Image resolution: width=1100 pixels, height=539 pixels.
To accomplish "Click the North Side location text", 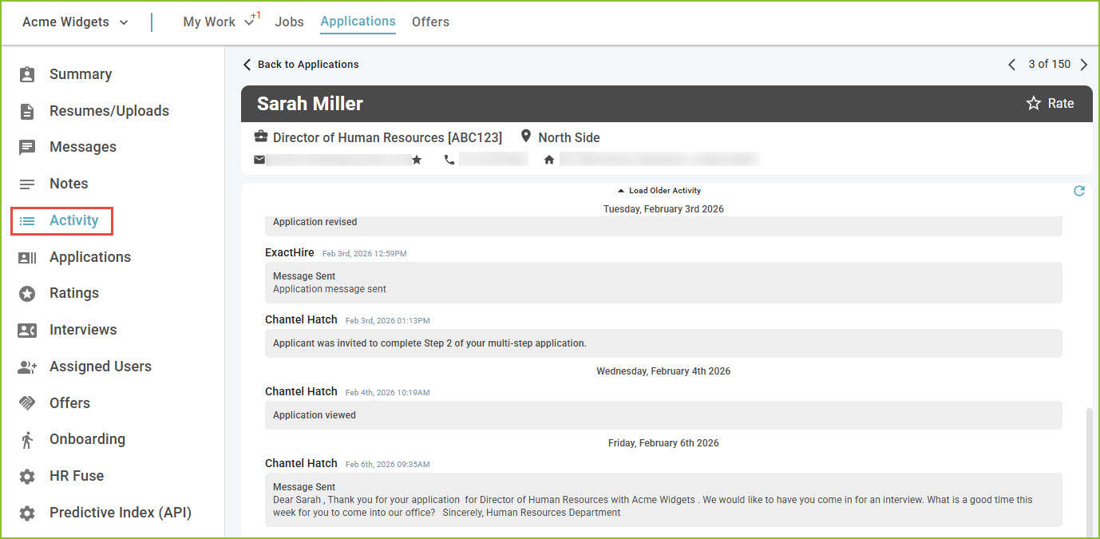I will click(569, 137).
